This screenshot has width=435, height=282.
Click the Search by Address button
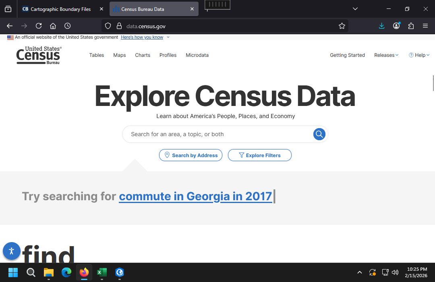(x=191, y=155)
